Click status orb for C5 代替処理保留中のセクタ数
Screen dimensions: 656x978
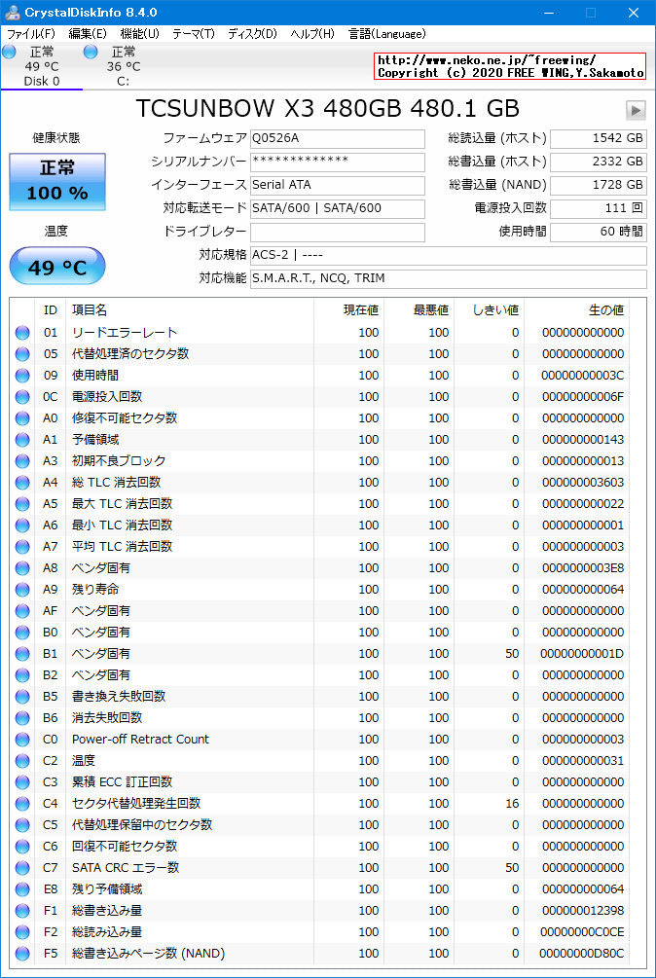click(x=22, y=824)
